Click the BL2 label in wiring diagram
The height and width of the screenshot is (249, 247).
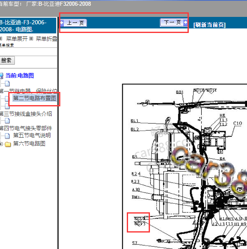pos(135,129)
